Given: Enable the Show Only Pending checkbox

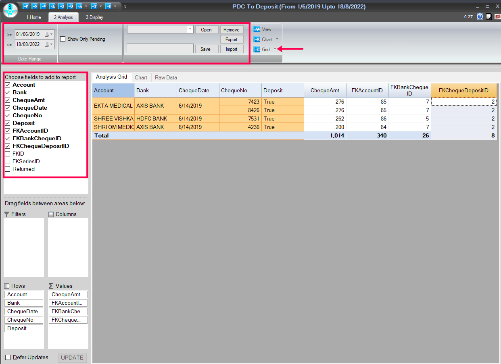Looking at the screenshot, I should coord(63,39).
